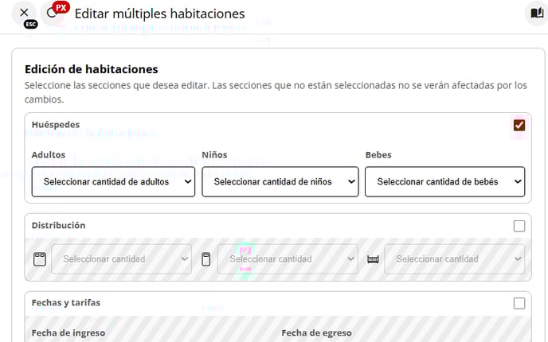Viewport: 548px width, 342px height.
Task: Uncheck the Huéspedes section checkbox
Action: (519, 125)
